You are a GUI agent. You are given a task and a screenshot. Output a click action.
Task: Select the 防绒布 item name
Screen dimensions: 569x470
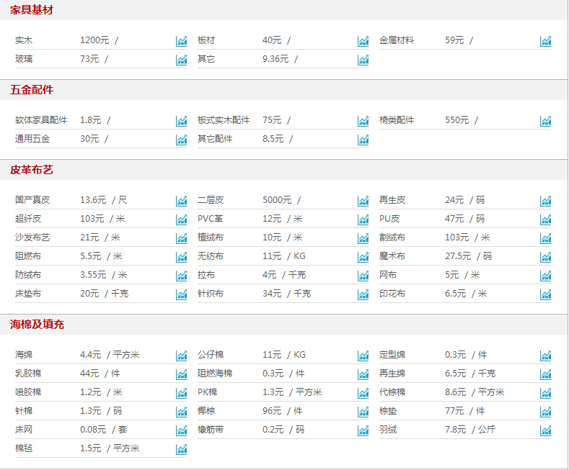pyautogui.click(x=28, y=275)
